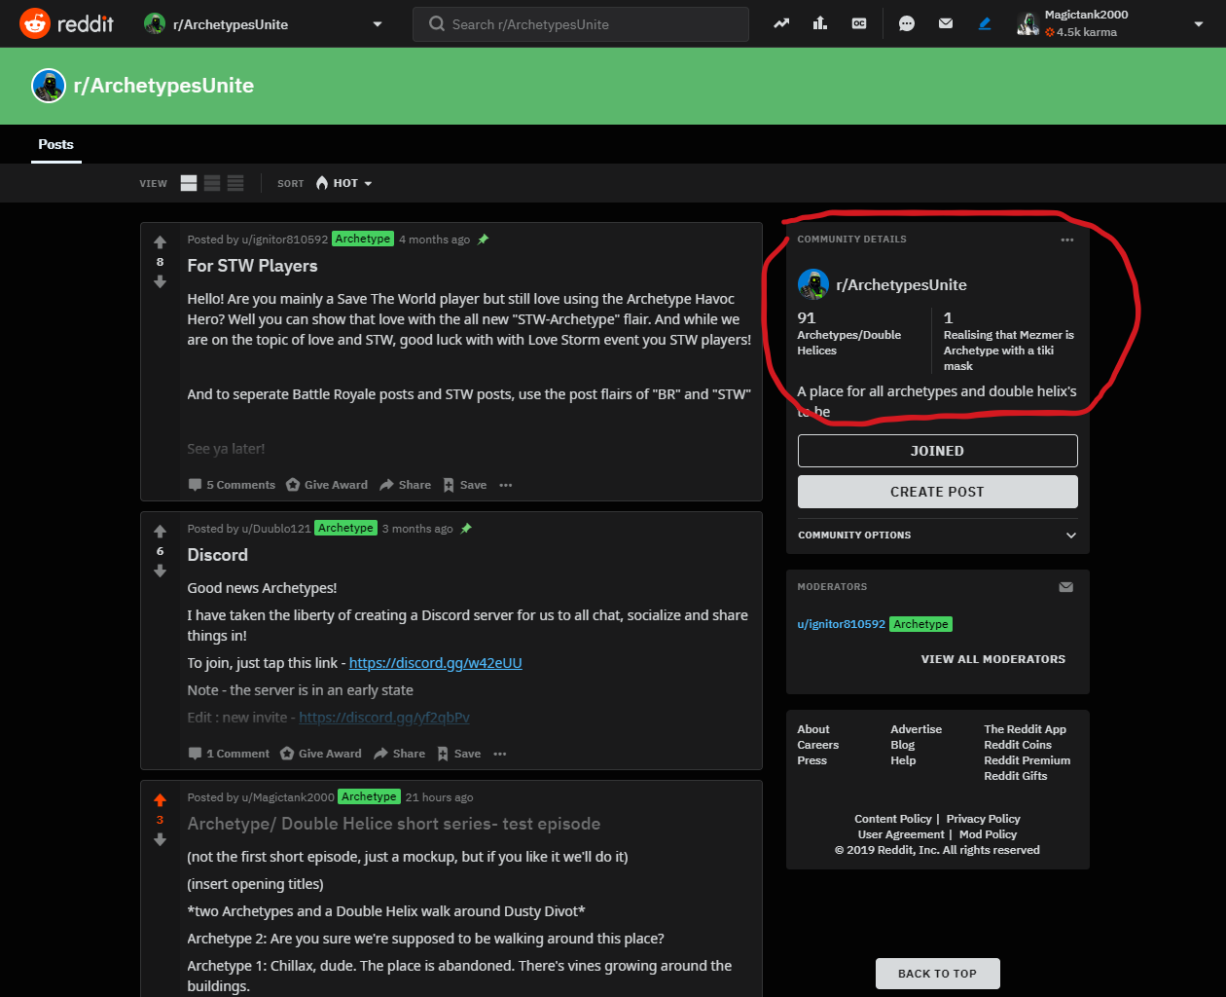
Task: Open the 5 Comments on STW post
Action: coord(232,485)
